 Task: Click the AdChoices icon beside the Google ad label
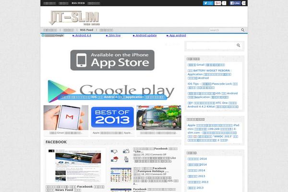click(43, 35)
